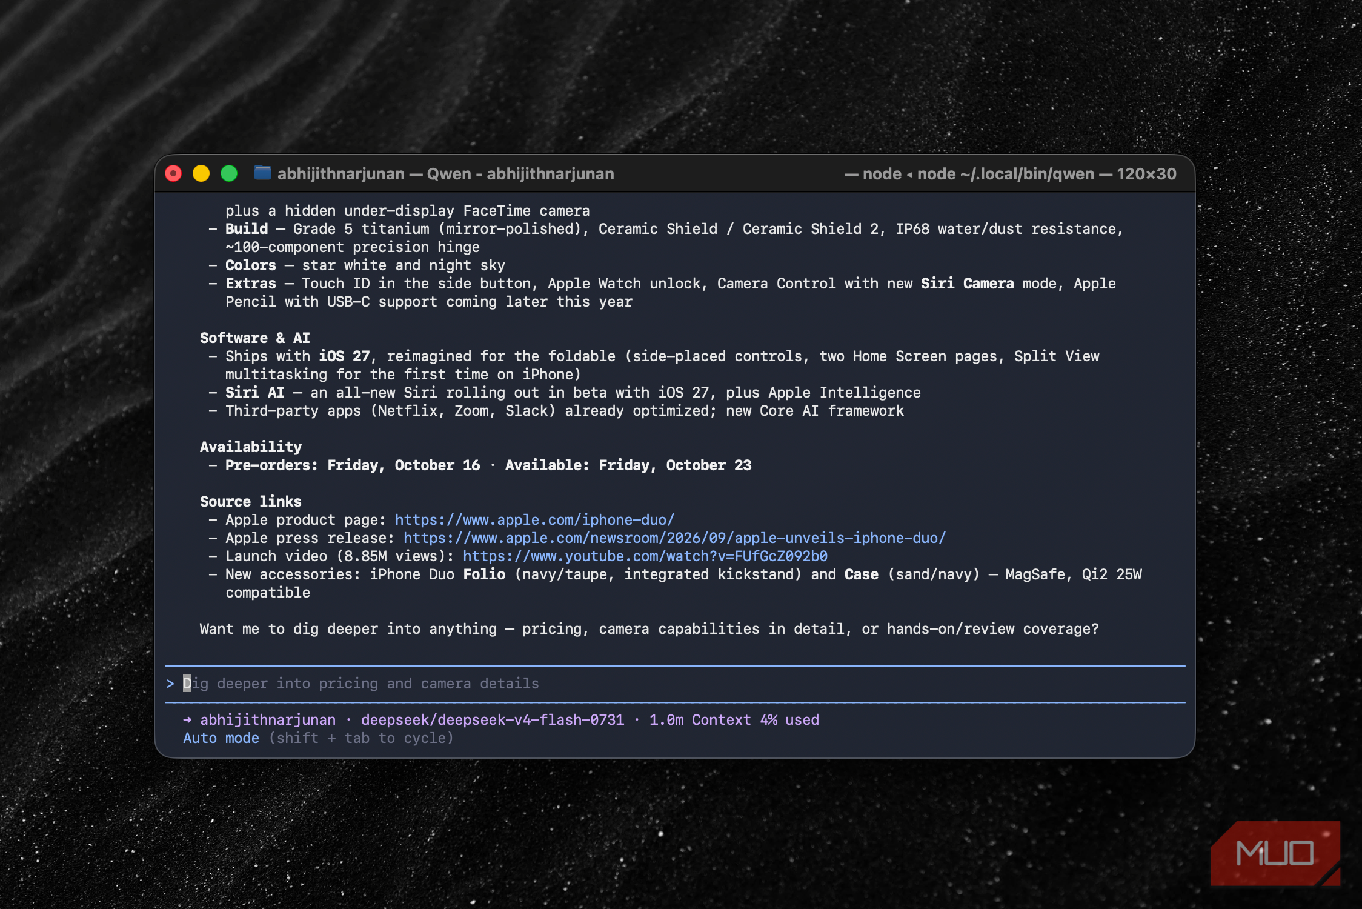Click the Auto mode status label
The height and width of the screenshot is (909, 1362).
(221, 738)
